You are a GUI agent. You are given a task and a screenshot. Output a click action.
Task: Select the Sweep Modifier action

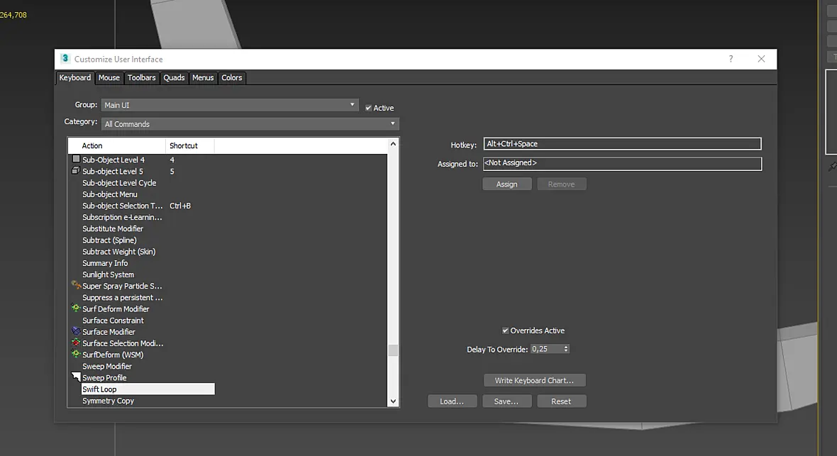pyautogui.click(x=107, y=367)
